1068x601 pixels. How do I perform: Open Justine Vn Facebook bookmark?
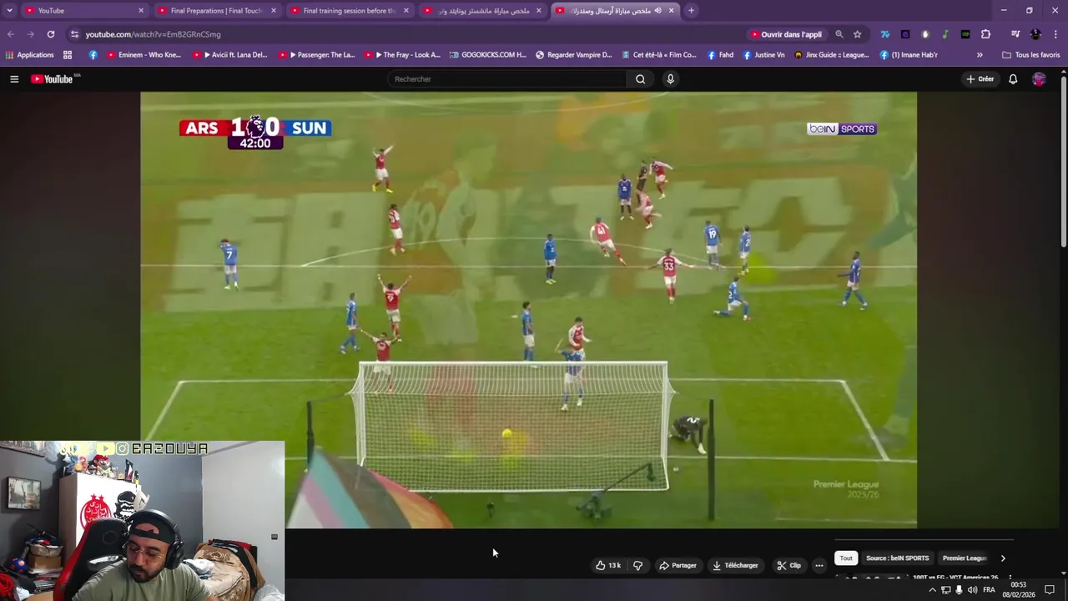763,55
